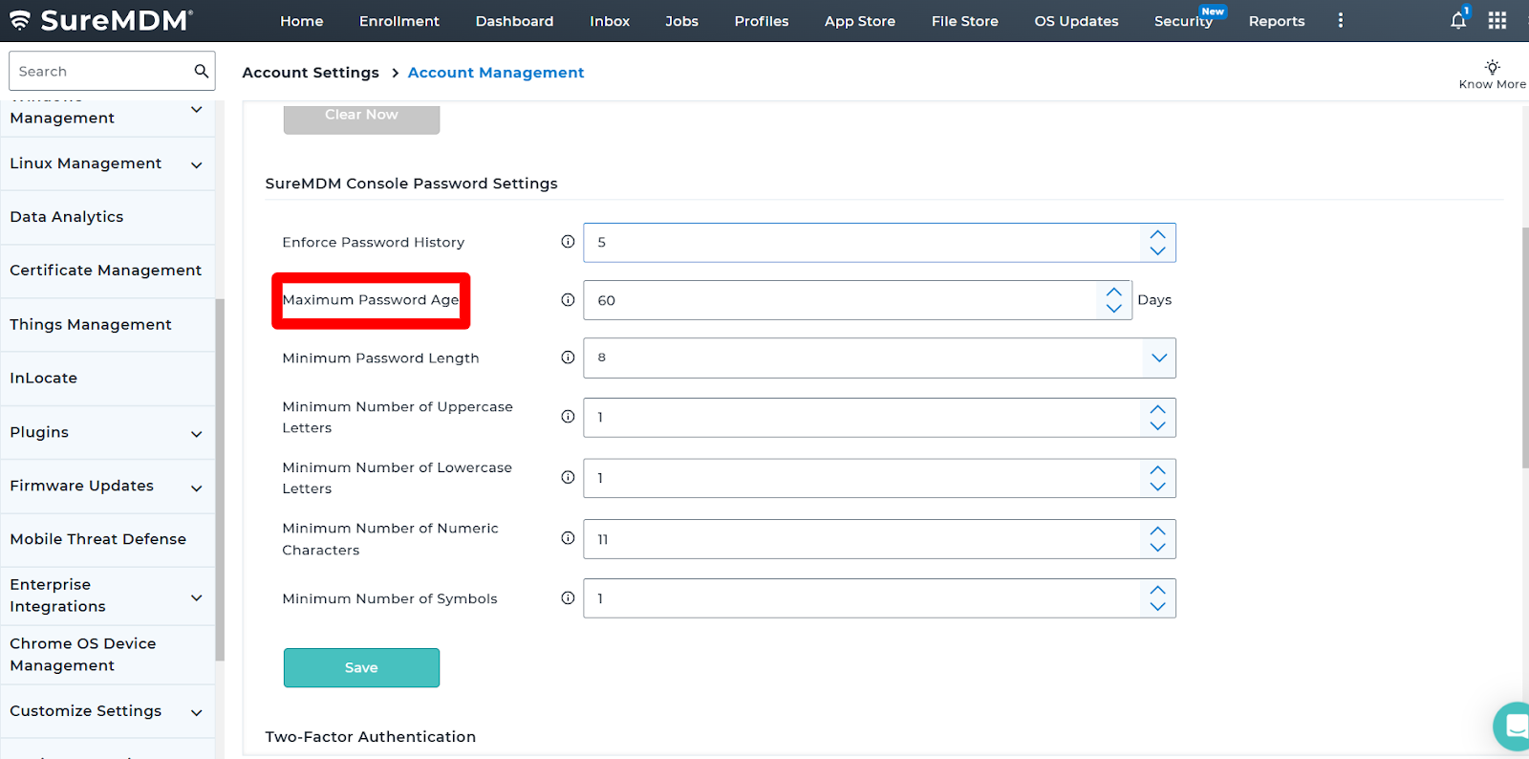
Task: Click info icon for Maximum Password Age
Action: tap(568, 300)
